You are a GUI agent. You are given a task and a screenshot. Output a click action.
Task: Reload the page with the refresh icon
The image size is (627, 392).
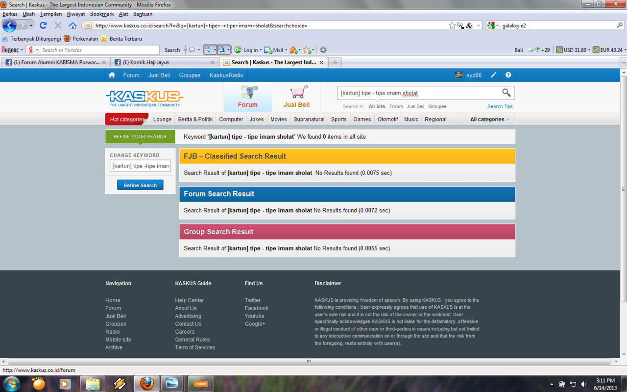[43, 25]
